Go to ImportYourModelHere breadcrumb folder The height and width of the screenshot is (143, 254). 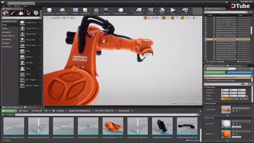click(80, 111)
